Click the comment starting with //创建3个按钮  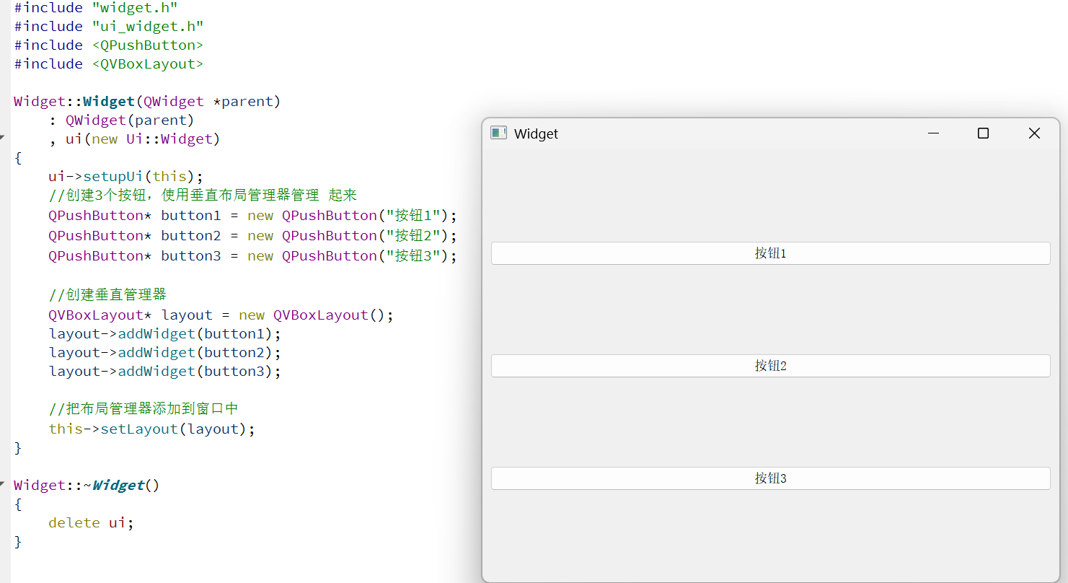click(203, 195)
